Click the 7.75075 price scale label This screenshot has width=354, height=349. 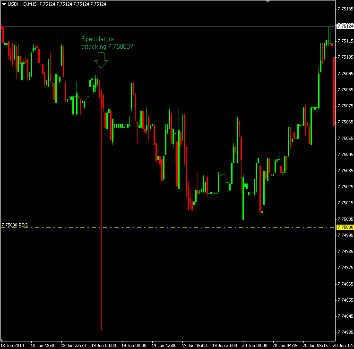click(345, 106)
